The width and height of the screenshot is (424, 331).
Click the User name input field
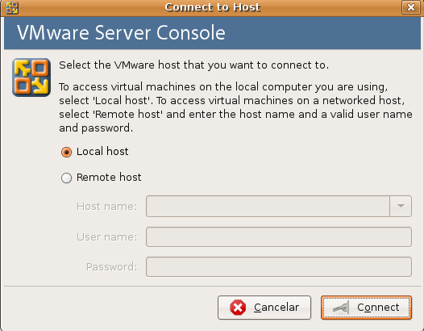click(x=279, y=237)
